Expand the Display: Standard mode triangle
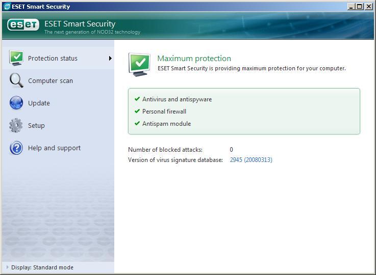 tap(8, 267)
